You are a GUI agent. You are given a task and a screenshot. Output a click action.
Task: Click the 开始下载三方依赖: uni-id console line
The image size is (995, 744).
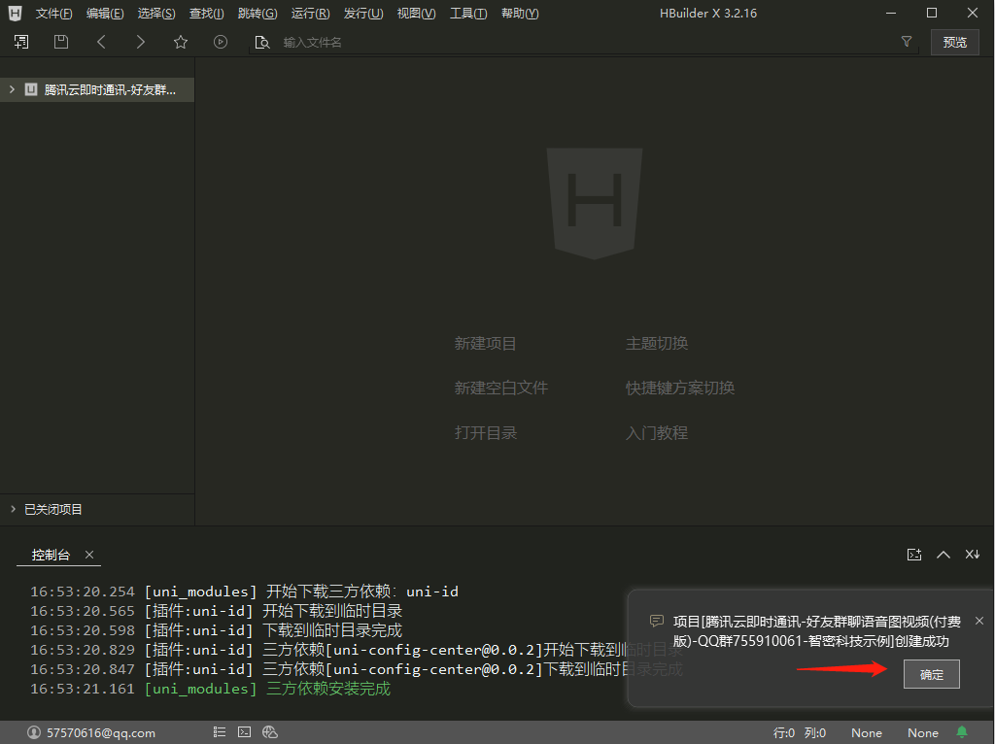pyautogui.click(x=244, y=592)
